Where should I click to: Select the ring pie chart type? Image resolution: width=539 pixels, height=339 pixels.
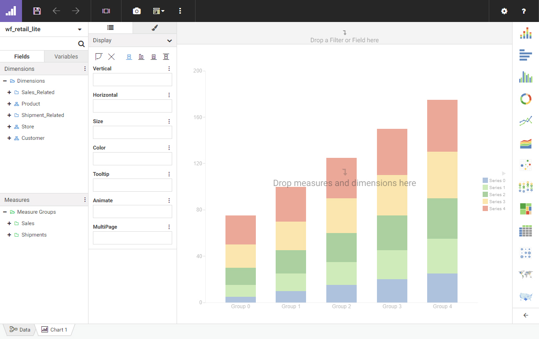tap(525, 99)
